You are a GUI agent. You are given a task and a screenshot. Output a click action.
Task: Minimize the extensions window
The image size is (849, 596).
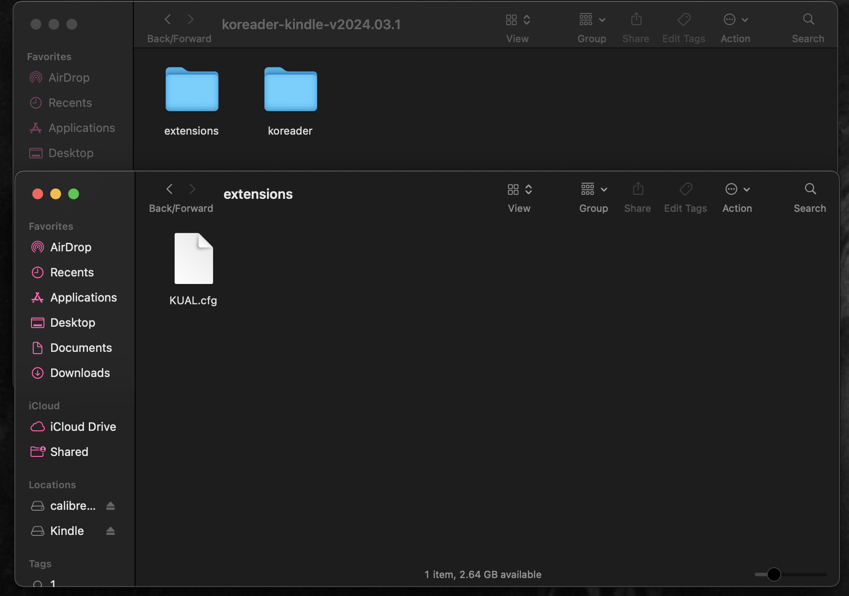tap(56, 194)
